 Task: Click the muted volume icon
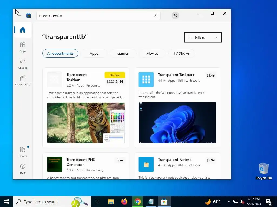pyautogui.click(x=242, y=202)
